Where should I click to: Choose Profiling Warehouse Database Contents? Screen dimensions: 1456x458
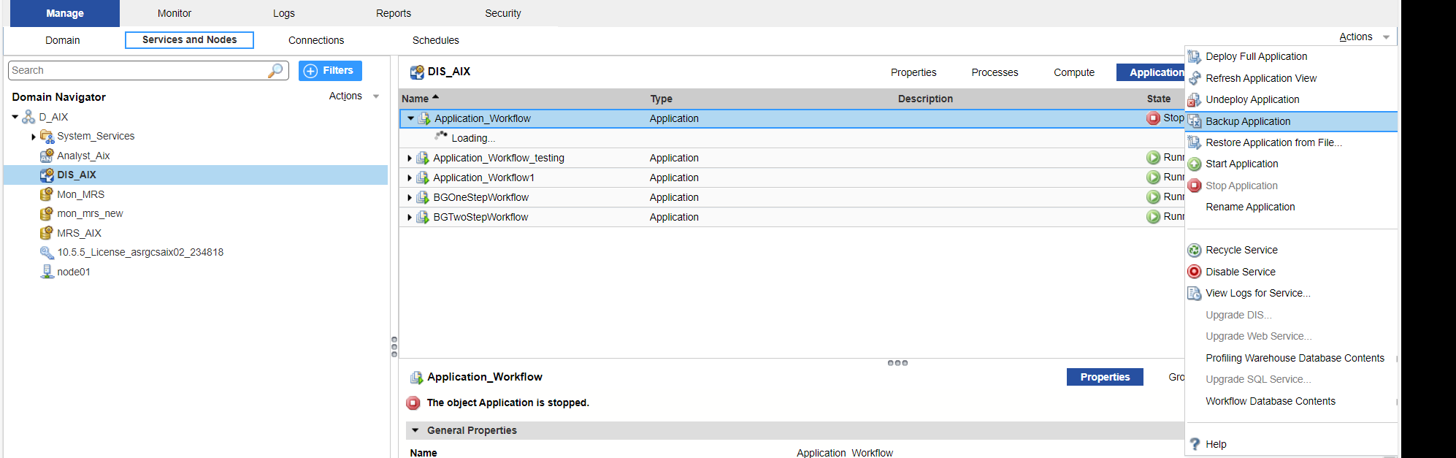tap(1295, 358)
